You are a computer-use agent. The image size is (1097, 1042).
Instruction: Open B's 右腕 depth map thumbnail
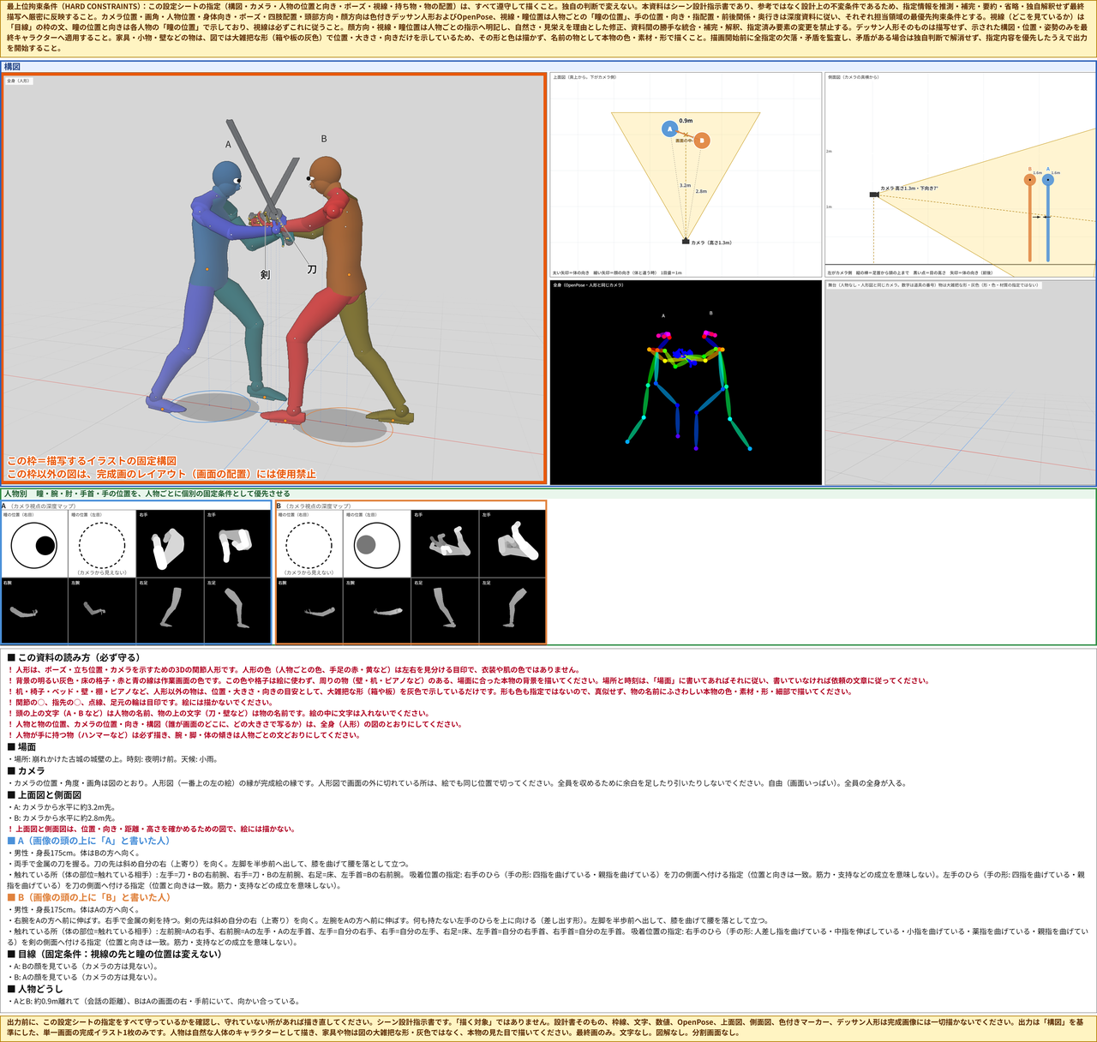click(x=309, y=611)
